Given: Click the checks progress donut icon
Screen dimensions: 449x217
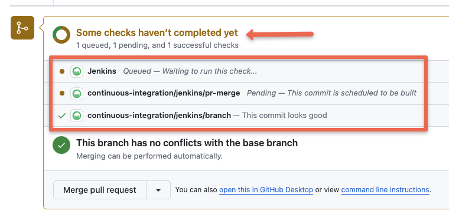Looking at the screenshot, I should pyautogui.click(x=61, y=35).
